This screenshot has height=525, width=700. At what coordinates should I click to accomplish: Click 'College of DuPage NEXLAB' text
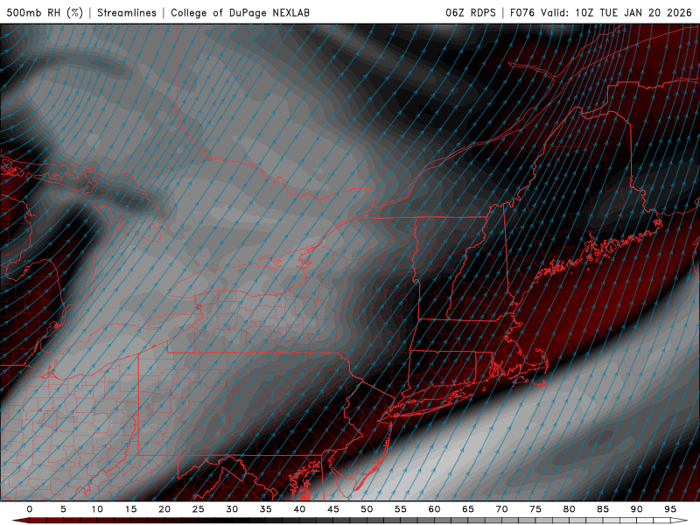pos(240,12)
